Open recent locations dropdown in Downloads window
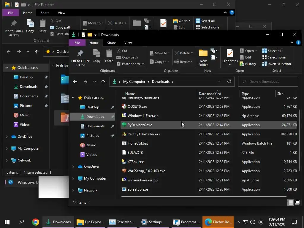 pos(94,82)
